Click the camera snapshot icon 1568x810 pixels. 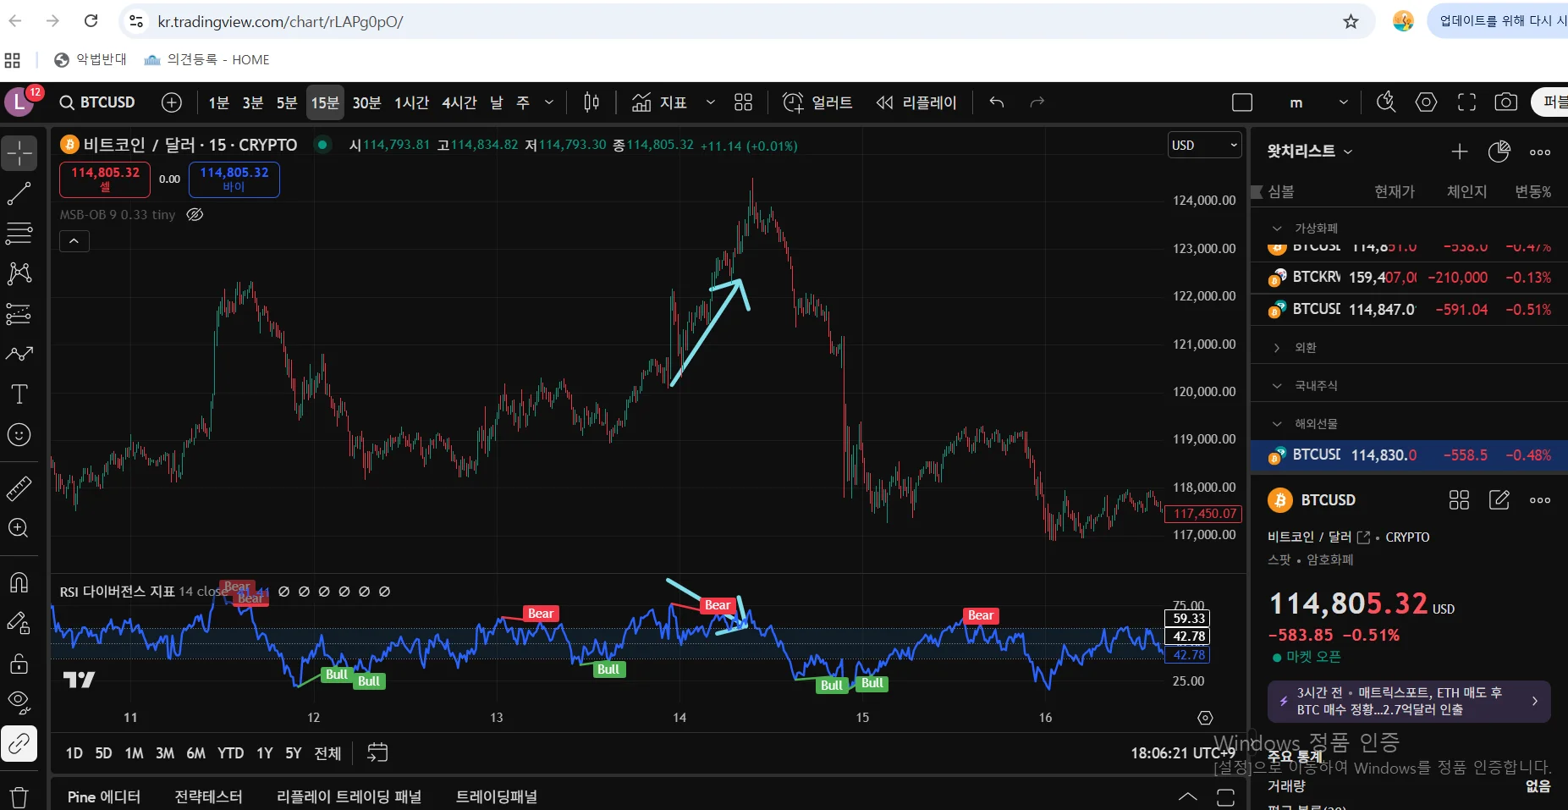click(x=1505, y=102)
